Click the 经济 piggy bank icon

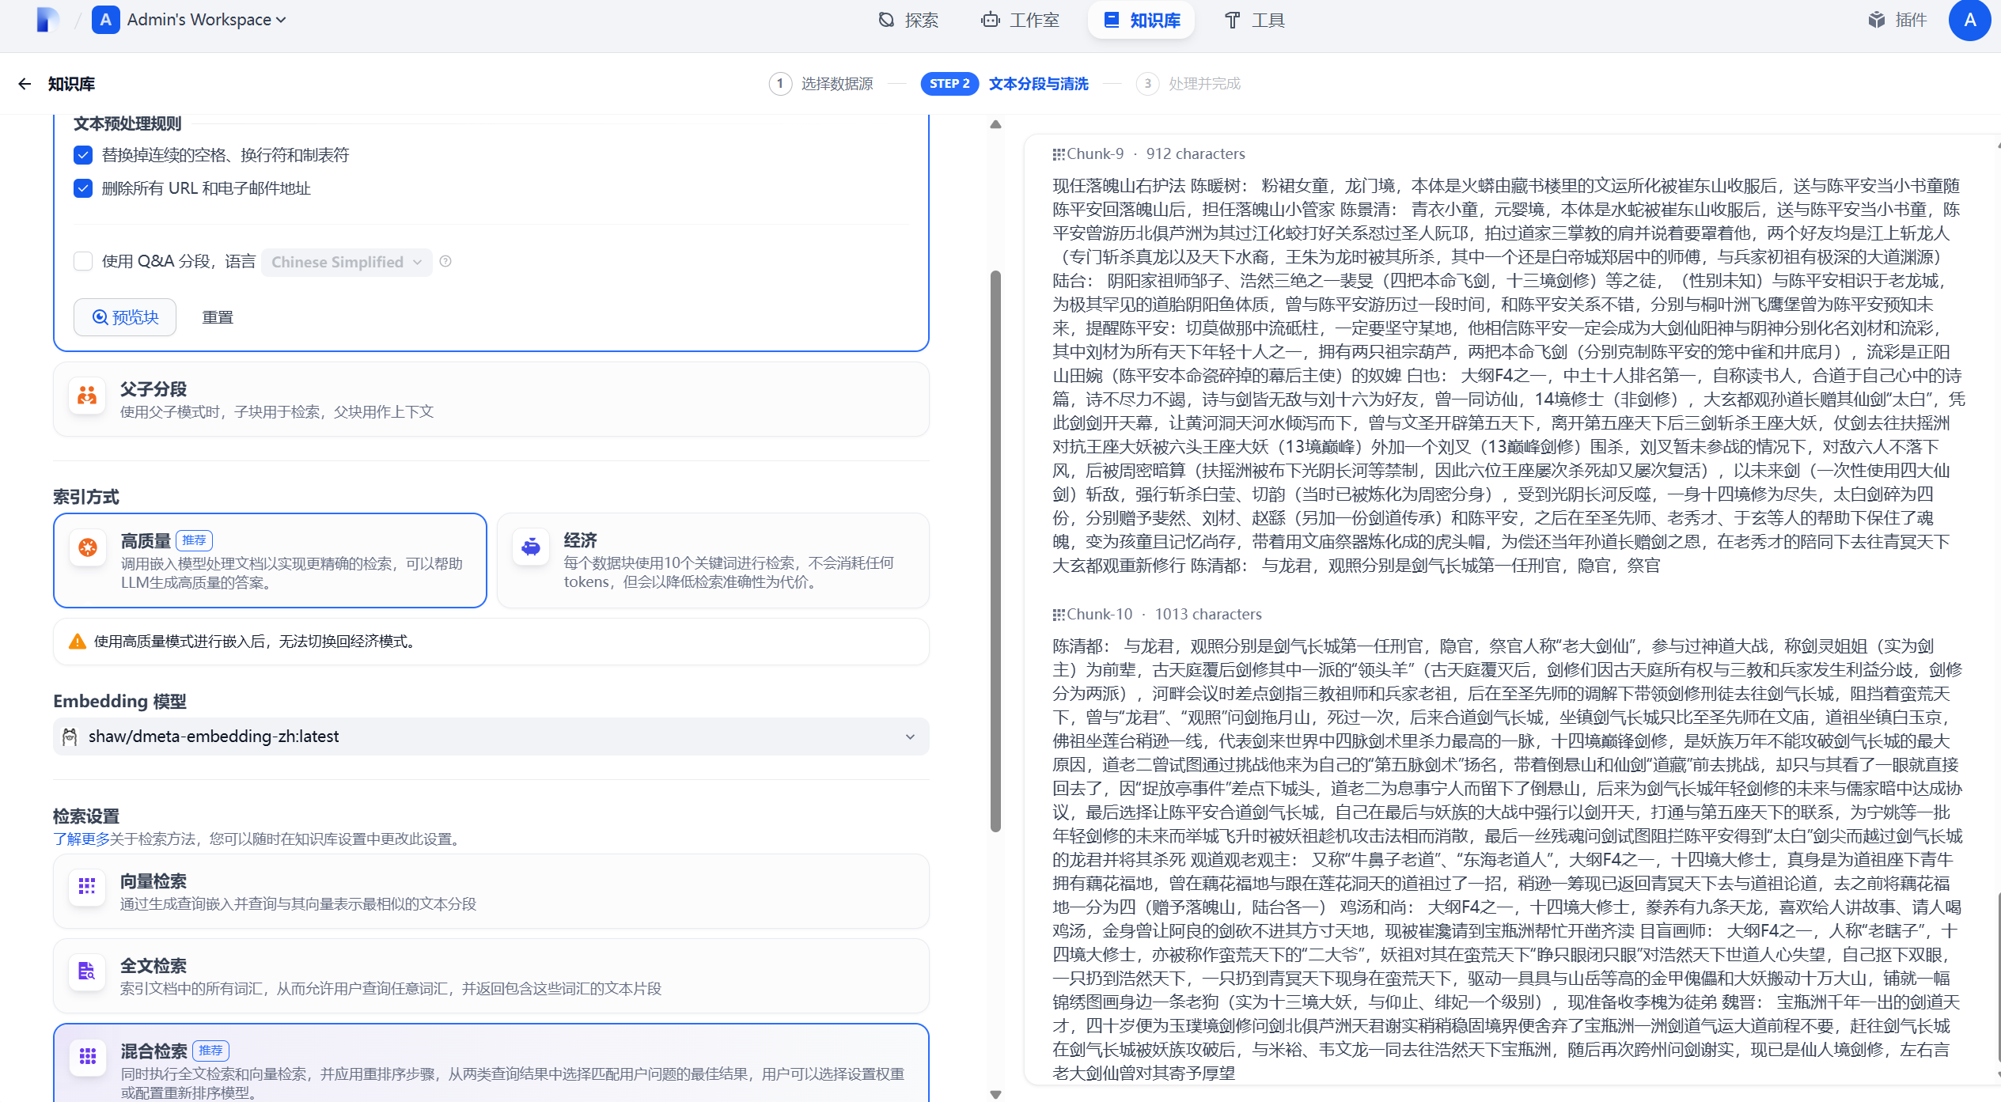530,547
